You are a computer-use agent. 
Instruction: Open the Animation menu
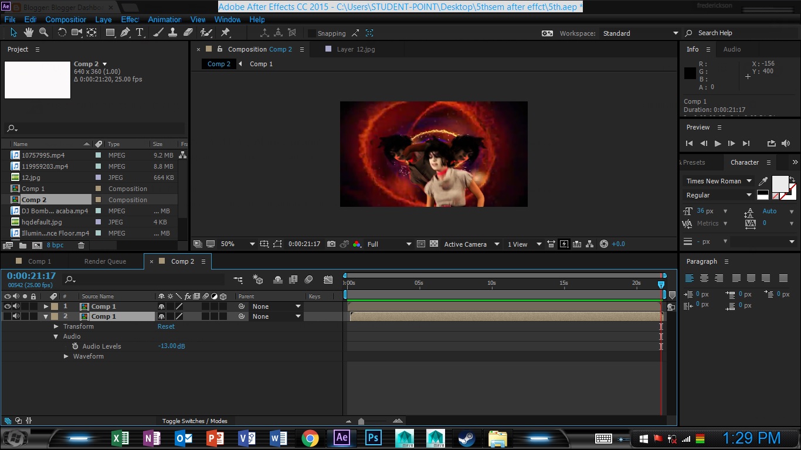tap(164, 19)
